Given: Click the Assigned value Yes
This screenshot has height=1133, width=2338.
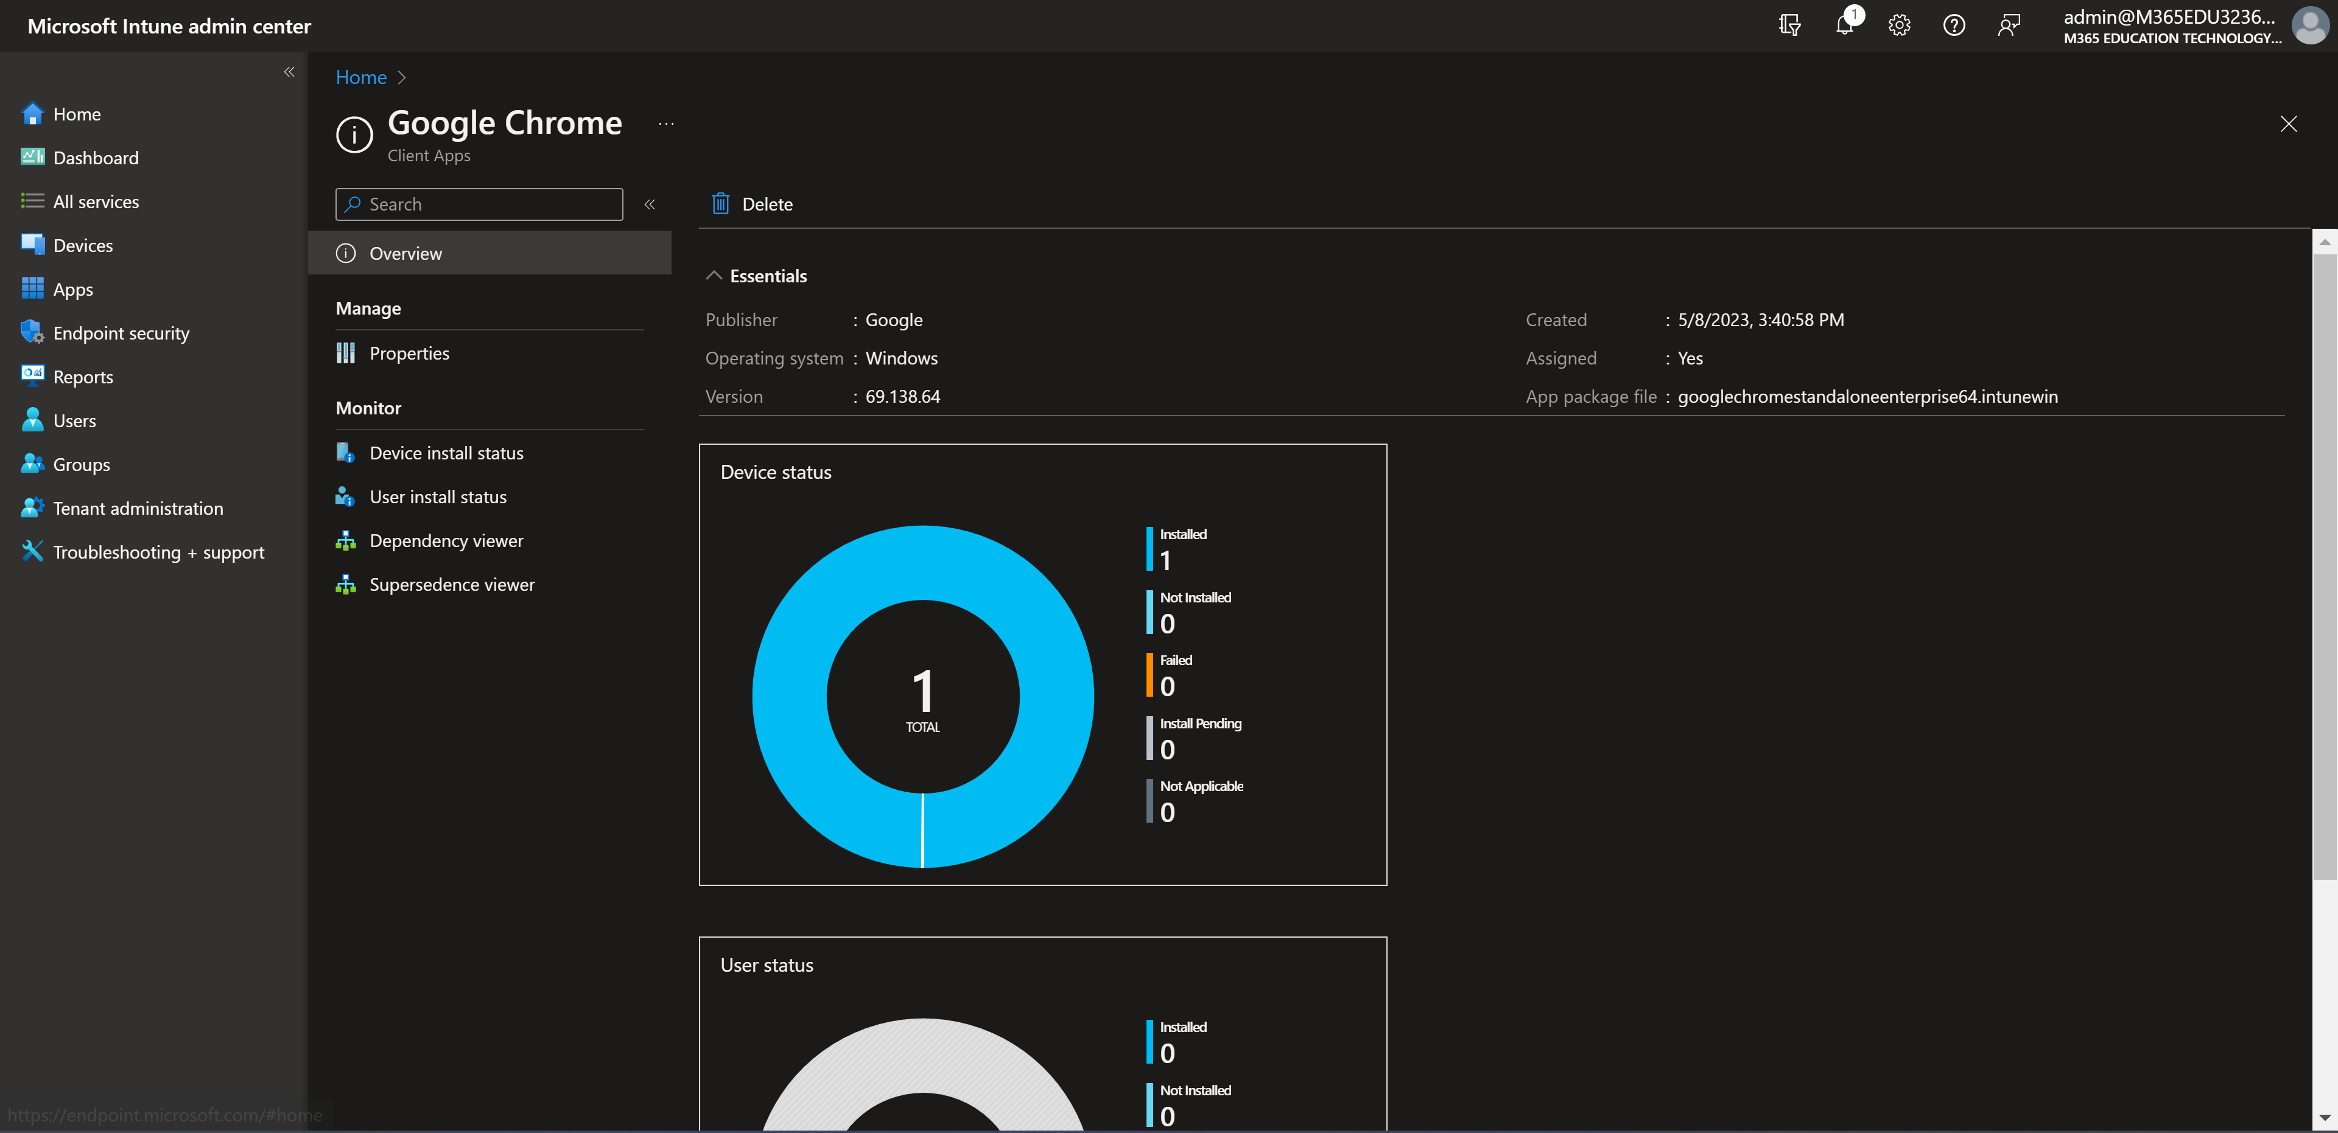Looking at the screenshot, I should [x=1690, y=357].
